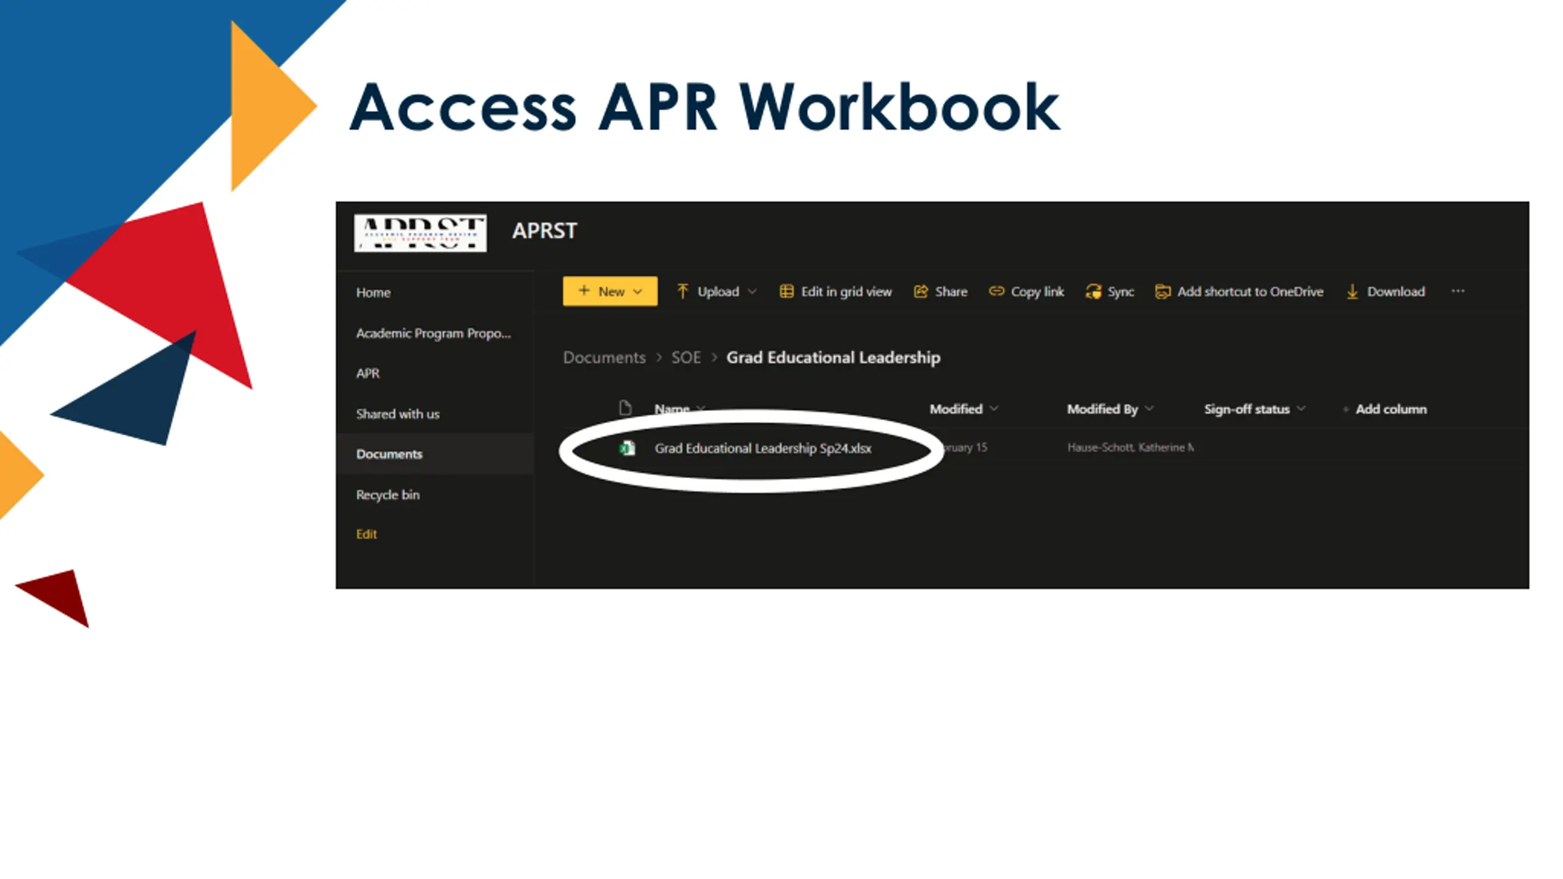This screenshot has width=1563, height=879.
Task: Click the February 15 modified date
Action: (965, 447)
